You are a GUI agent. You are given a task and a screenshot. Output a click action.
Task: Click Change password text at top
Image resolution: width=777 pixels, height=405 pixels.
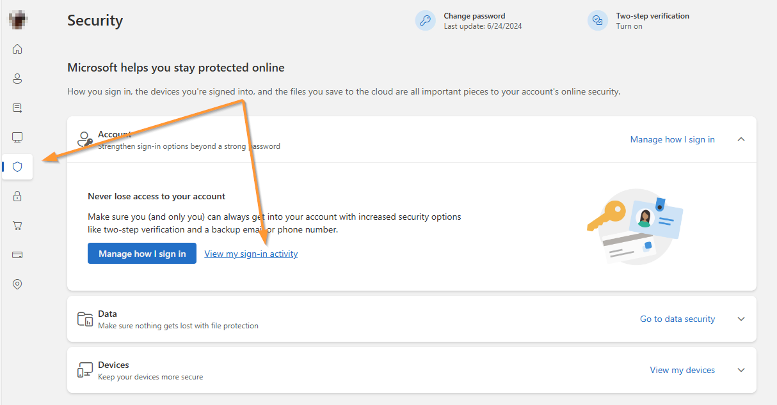(x=474, y=16)
